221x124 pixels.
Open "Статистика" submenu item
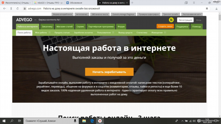pyautogui.click(x=142, y=33)
